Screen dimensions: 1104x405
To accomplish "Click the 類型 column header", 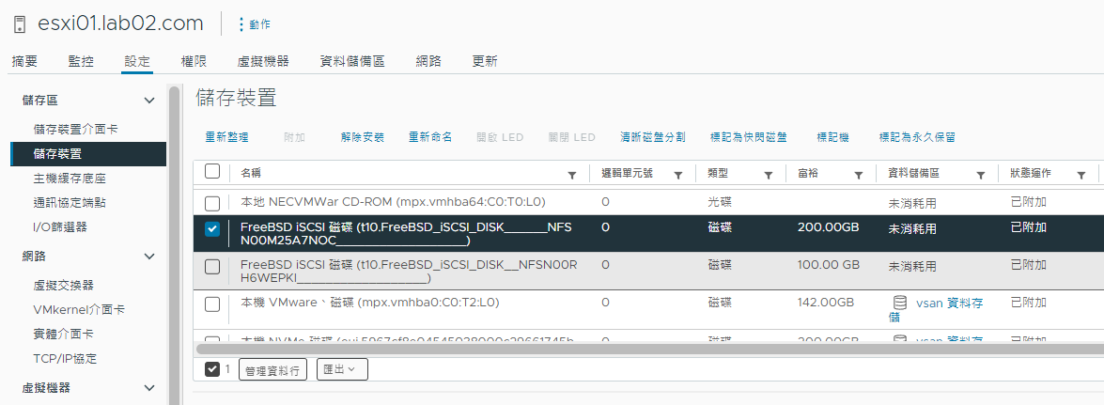I will (x=718, y=173).
